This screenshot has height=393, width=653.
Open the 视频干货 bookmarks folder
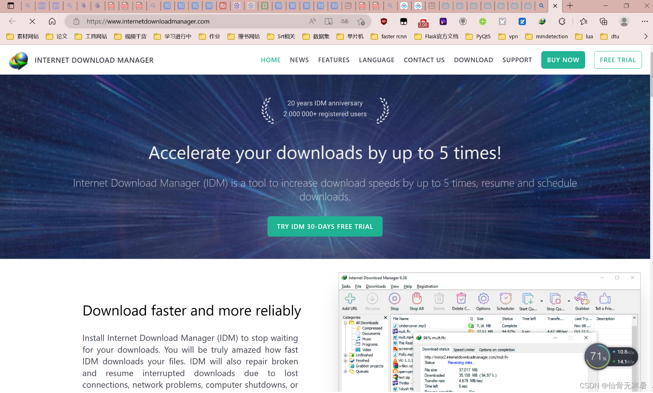pyautogui.click(x=131, y=36)
